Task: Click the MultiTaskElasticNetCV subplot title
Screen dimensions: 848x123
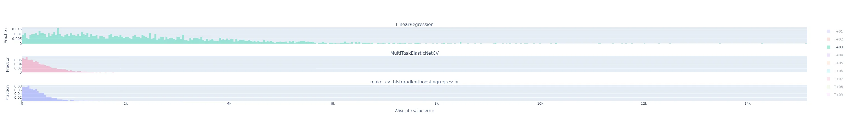Action: [x=414, y=53]
